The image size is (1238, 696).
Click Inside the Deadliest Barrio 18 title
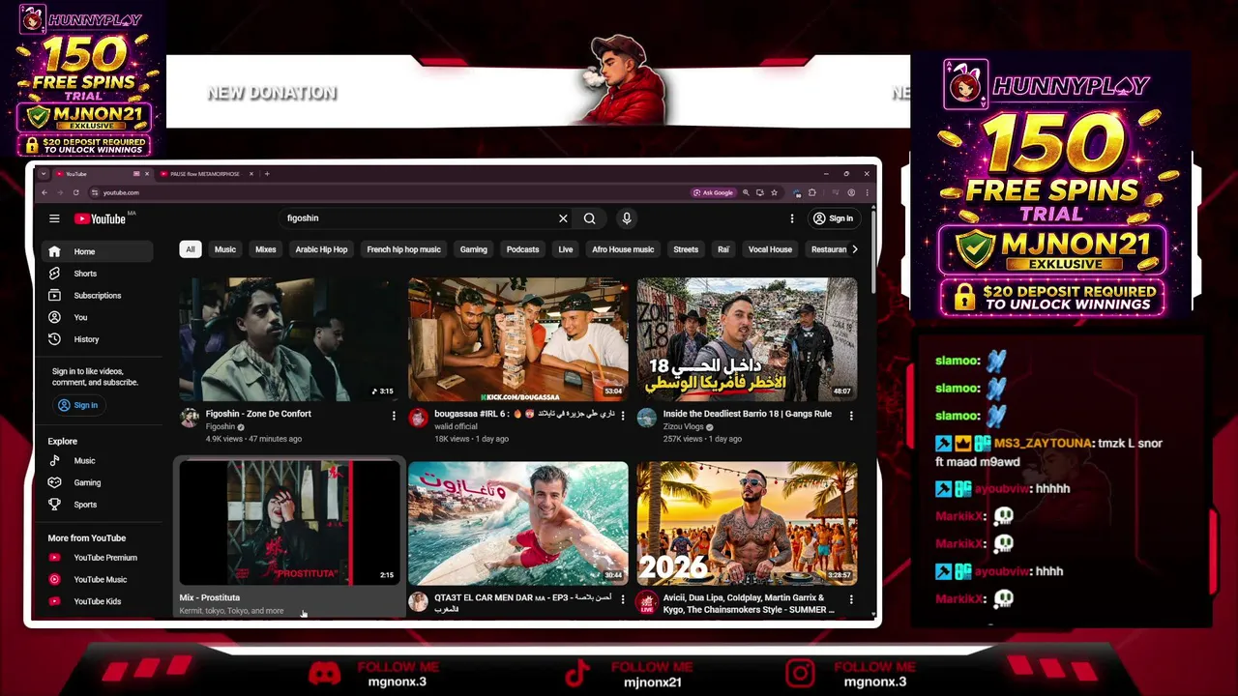(x=748, y=414)
